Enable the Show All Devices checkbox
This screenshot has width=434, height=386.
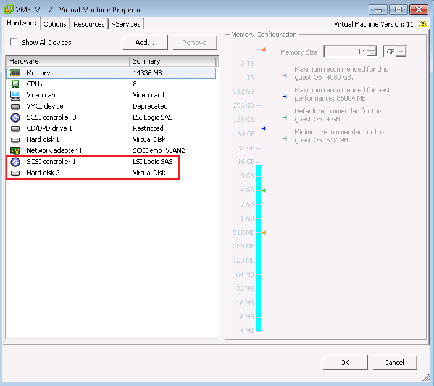[14, 43]
